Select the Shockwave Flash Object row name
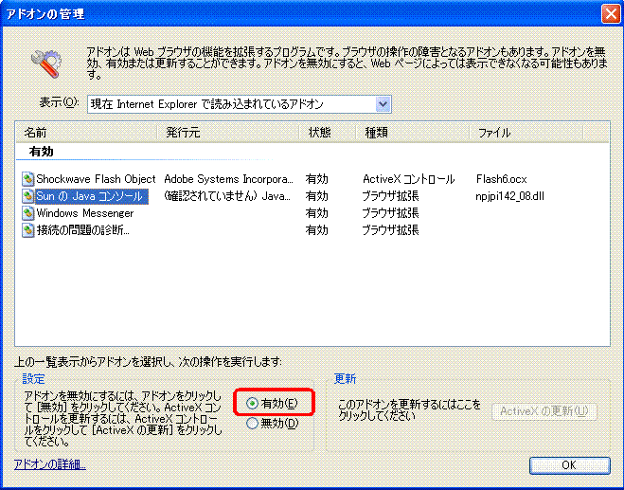The height and width of the screenshot is (490, 624). pos(96,179)
